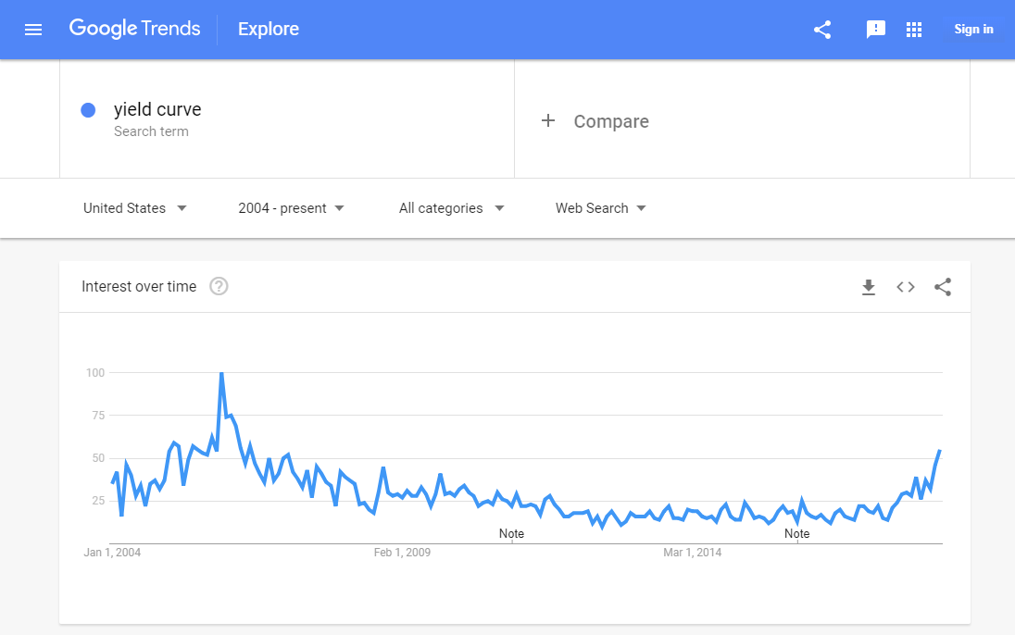This screenshot has height=635, width=1015.
Task: Open the send feedback icon
Action: (x=875, y=30)
